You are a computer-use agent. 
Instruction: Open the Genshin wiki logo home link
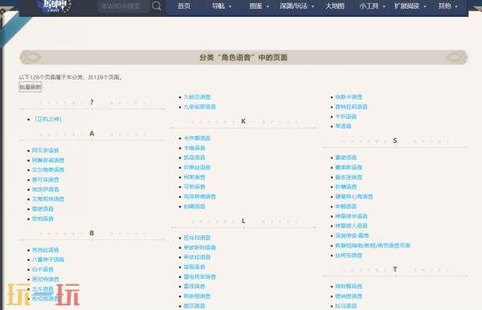click(55, 6)
